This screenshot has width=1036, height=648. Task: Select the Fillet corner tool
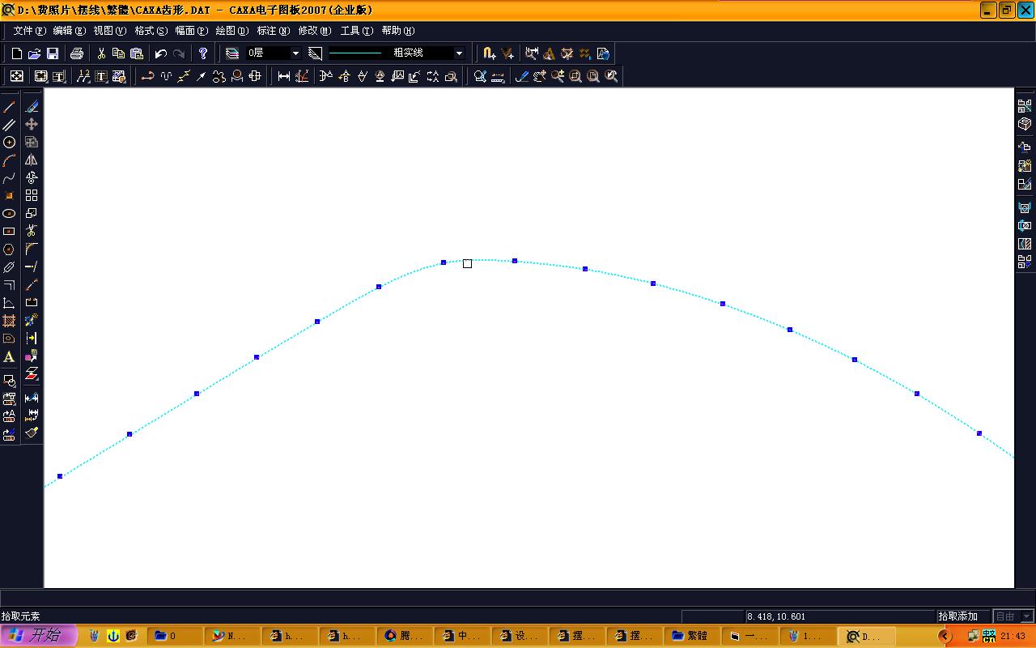32,249
